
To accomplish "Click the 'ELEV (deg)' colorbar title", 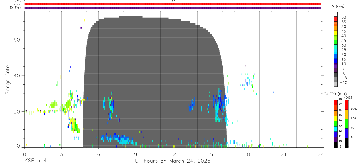I will pos(336,6).
